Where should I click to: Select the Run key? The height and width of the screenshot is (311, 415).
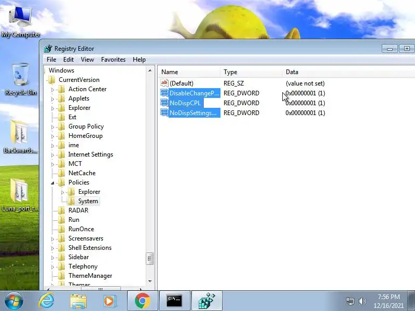(74, 220)
